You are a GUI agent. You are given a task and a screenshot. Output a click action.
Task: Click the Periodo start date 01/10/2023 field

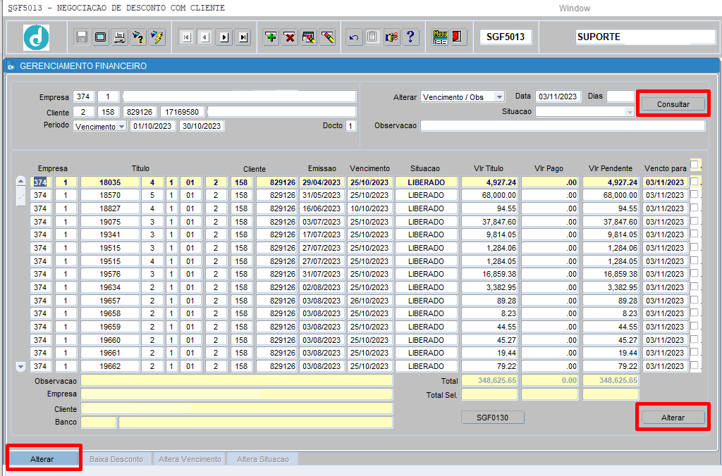tap(152, 126)
